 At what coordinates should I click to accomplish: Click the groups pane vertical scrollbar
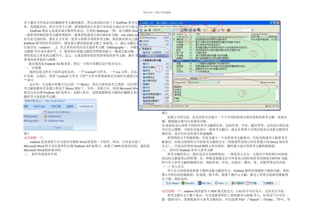171,68
